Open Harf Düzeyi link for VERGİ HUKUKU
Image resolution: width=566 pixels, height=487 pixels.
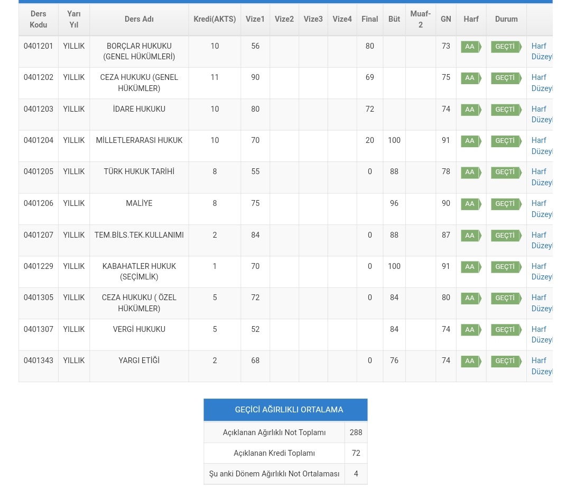(542, 335)
